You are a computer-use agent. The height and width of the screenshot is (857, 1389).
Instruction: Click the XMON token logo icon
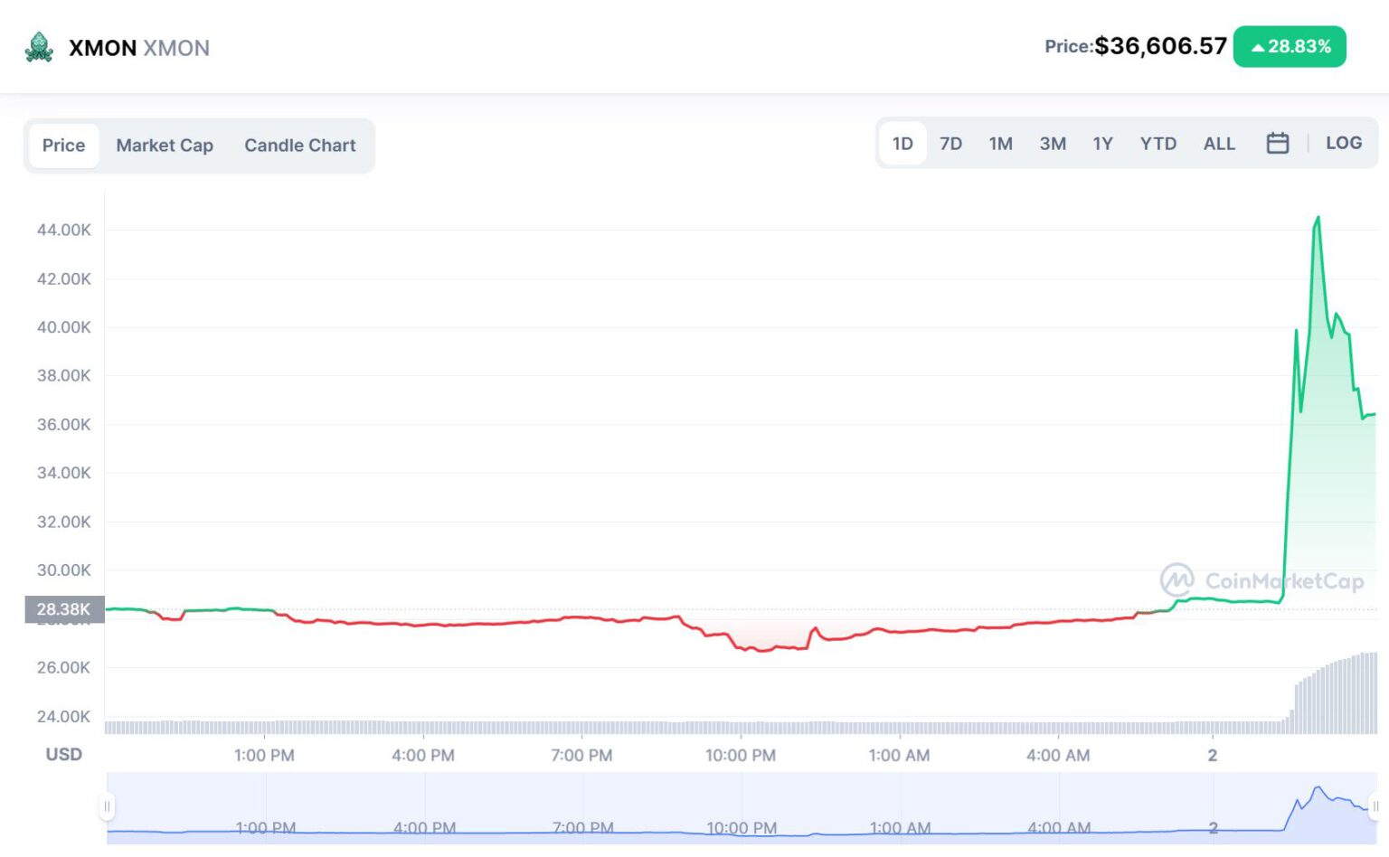tap(39, 47)
